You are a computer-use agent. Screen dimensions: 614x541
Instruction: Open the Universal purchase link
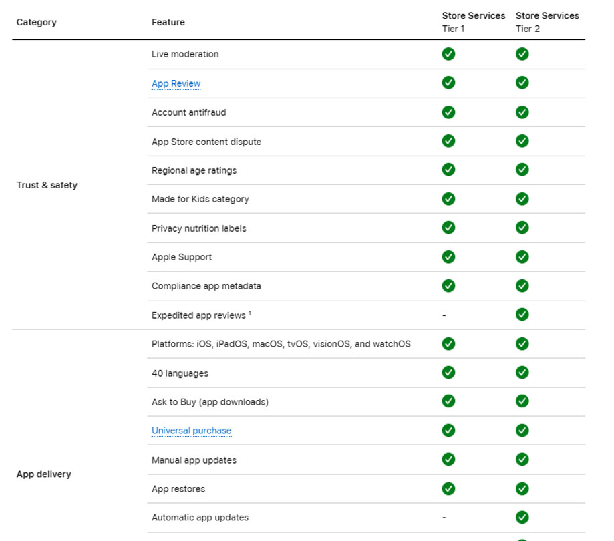pyautogui.click(x=192, y=431)
